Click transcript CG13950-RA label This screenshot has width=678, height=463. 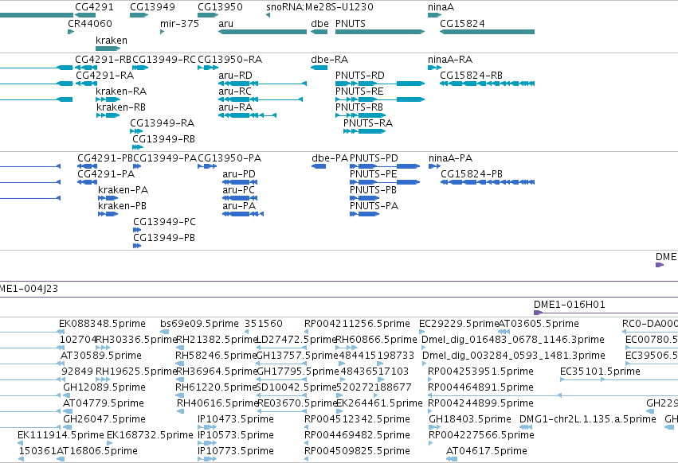pyautogui.click(x=229, y=59)
